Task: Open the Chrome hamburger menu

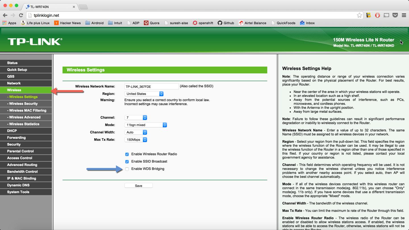Action: click(404, 15)
